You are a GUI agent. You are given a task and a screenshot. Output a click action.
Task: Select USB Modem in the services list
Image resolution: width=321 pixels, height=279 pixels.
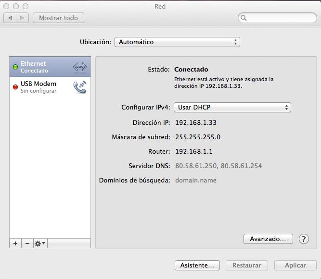pyautogui.click(x=43, y=87)
